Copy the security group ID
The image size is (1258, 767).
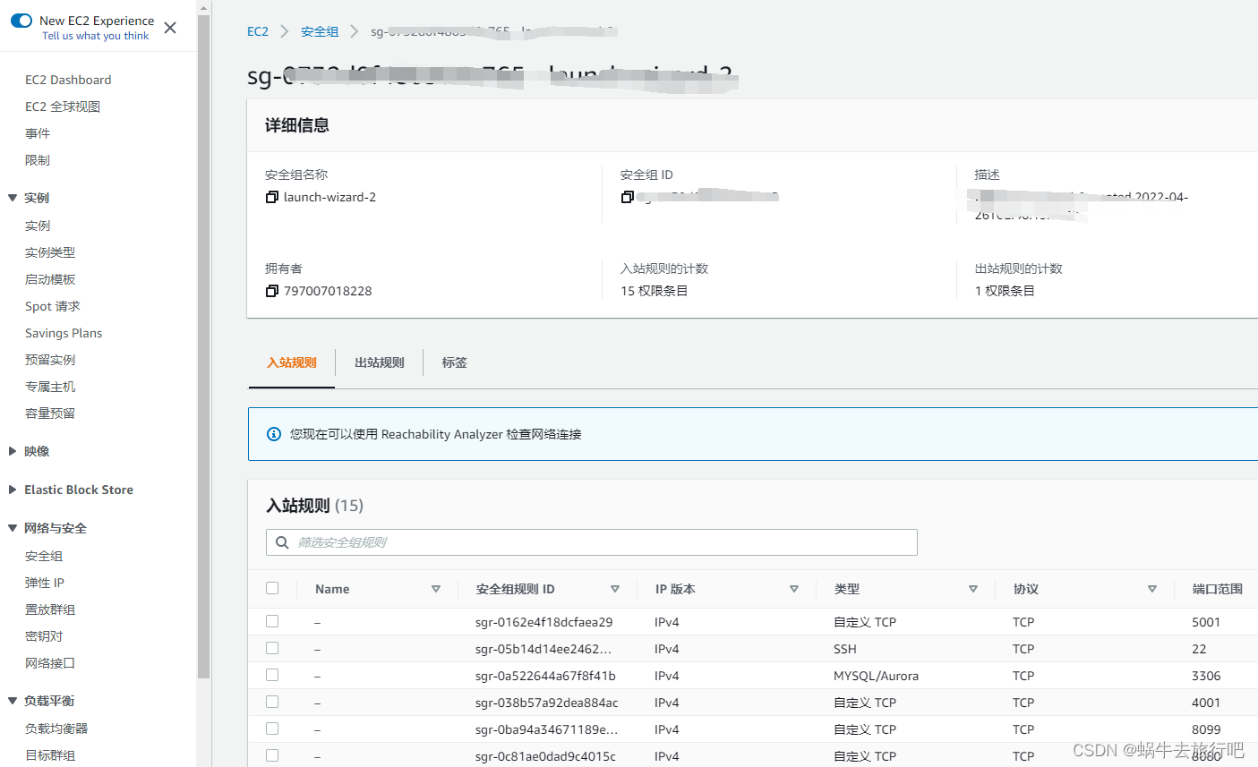[627, 197]
